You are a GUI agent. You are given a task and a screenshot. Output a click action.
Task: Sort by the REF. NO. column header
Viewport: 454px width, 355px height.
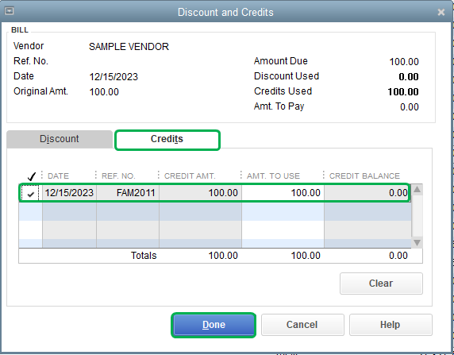click(118, 176)
